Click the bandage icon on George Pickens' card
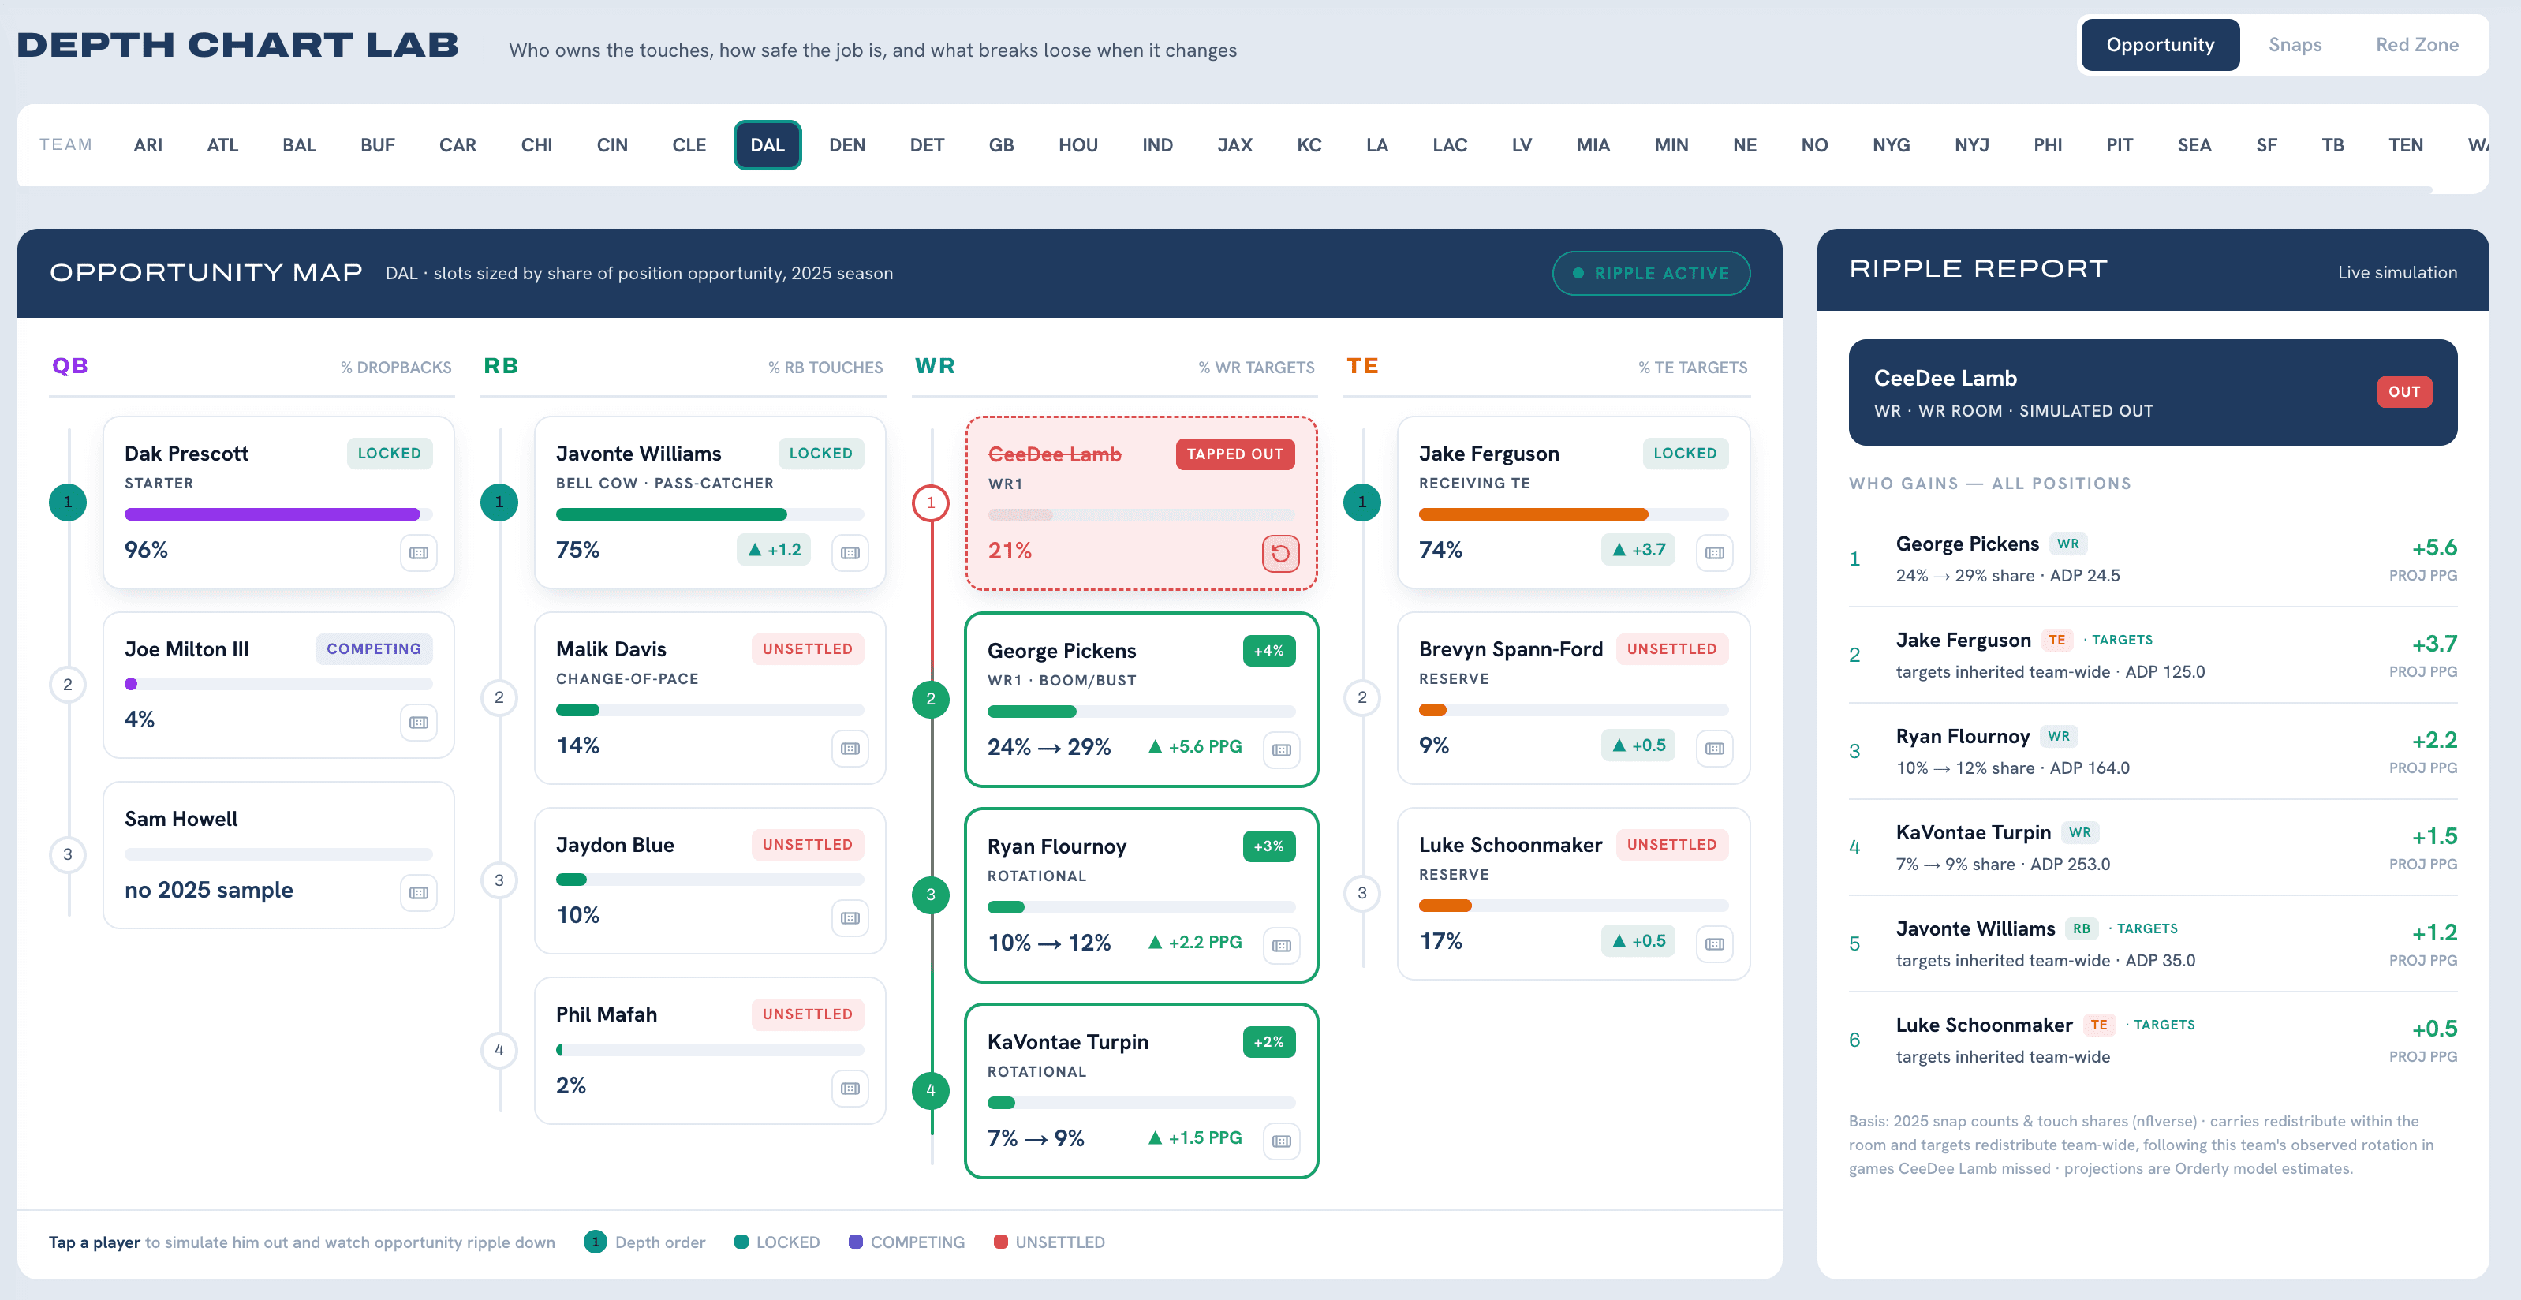This screenshot has width=2521, height=1300. point(1282,751)
